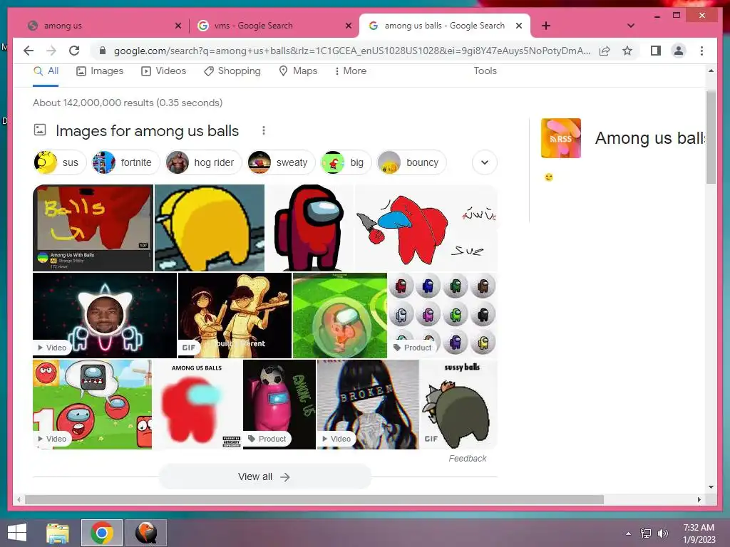The width and height of the screenshot is (730, 547).
Task: Open the crewmate balls Product grid image
Action: [x=443, y=316]
